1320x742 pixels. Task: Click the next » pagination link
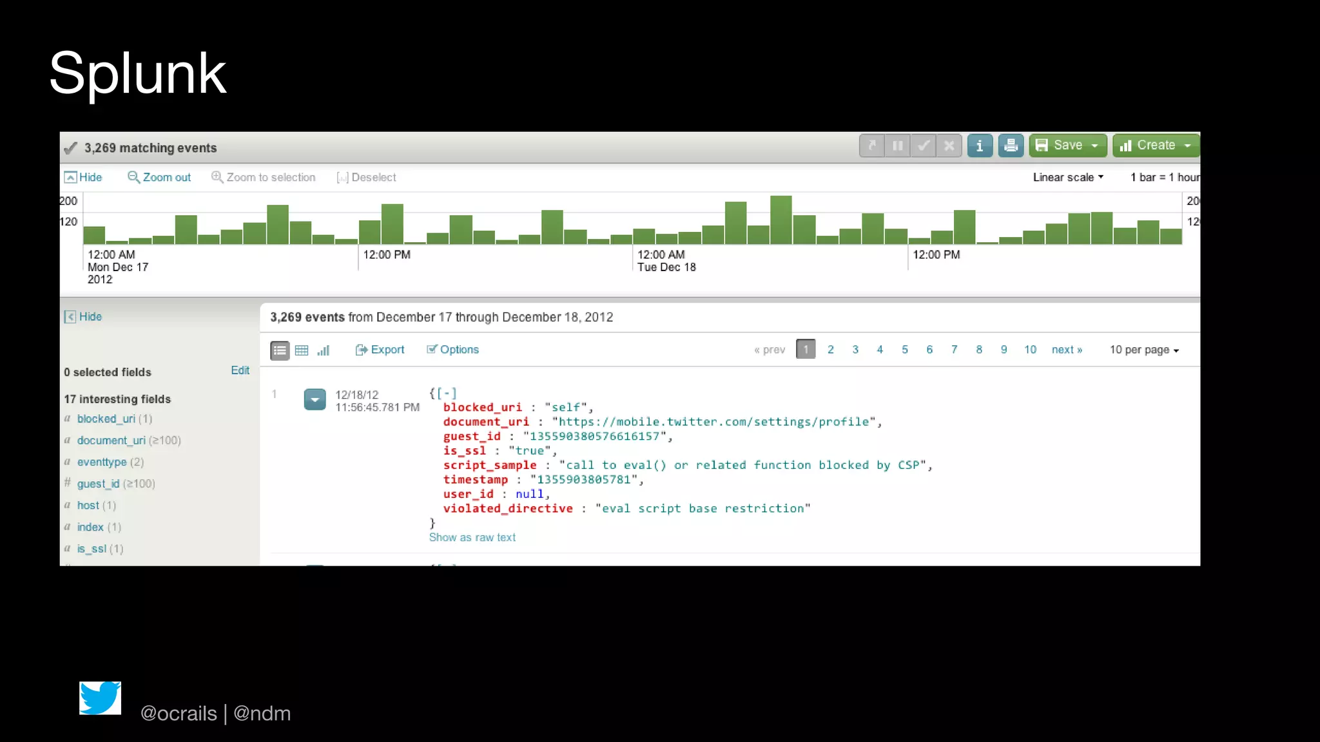1067,350
